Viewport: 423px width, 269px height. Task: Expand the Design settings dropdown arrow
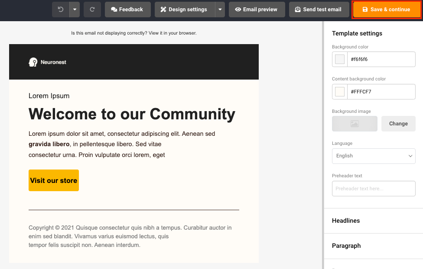[x=220, y=10]
